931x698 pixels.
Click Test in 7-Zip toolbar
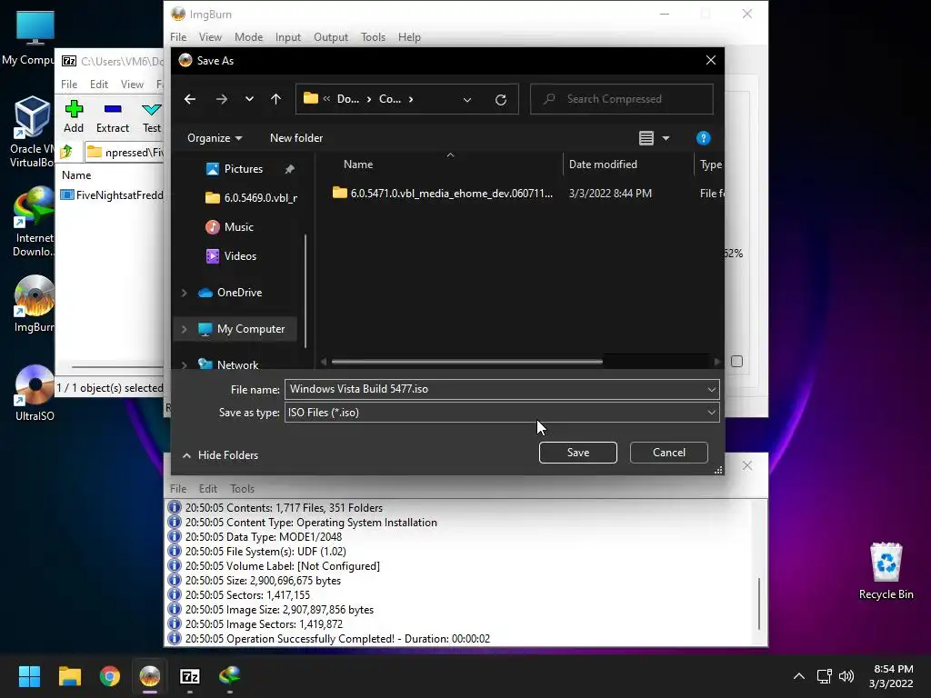click(152, 116)
